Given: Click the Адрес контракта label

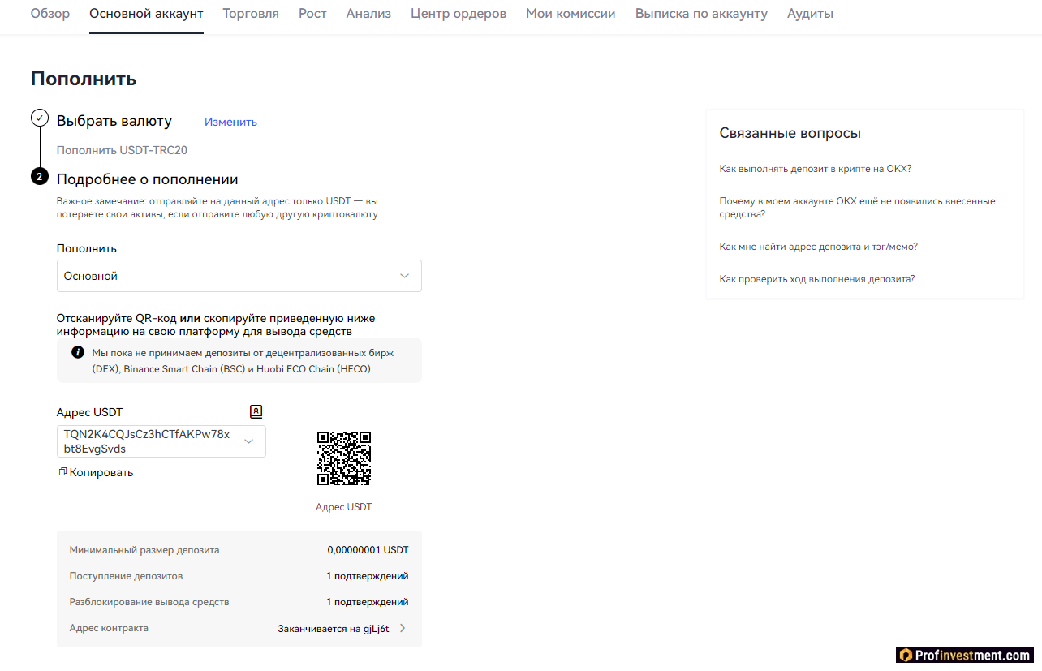Looking at the screenshot, I should click(x=109, y=628).
